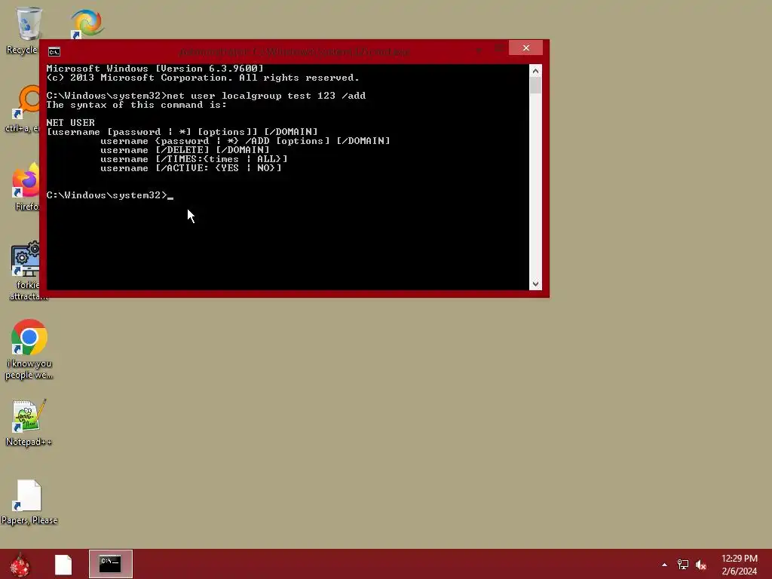Minimize the Command Prompt window
This screenshot has width=772, height=579.
[479, 49]
